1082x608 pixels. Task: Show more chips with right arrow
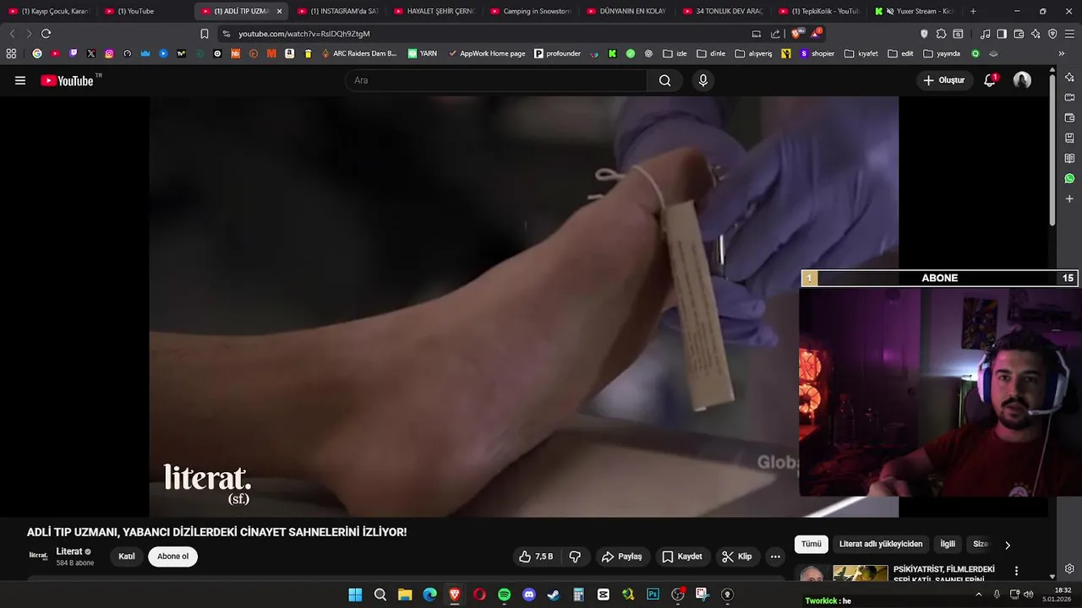[1007, 545]
